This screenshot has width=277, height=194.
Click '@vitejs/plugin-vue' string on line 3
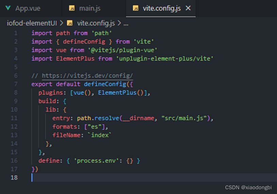[123, 50]
